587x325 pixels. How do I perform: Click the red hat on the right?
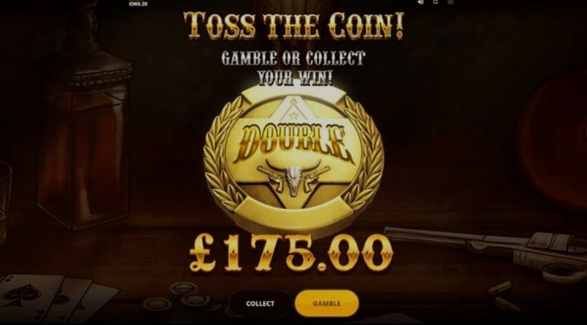pos(553,140)
